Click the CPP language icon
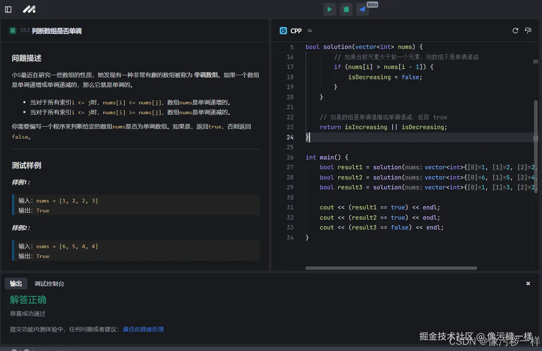542x351 pixels. pyautogui.click(x=283, y=31)
